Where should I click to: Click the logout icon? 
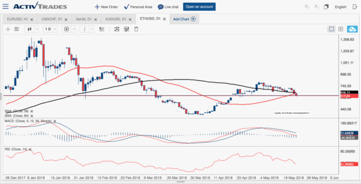[x=355, y=7]
